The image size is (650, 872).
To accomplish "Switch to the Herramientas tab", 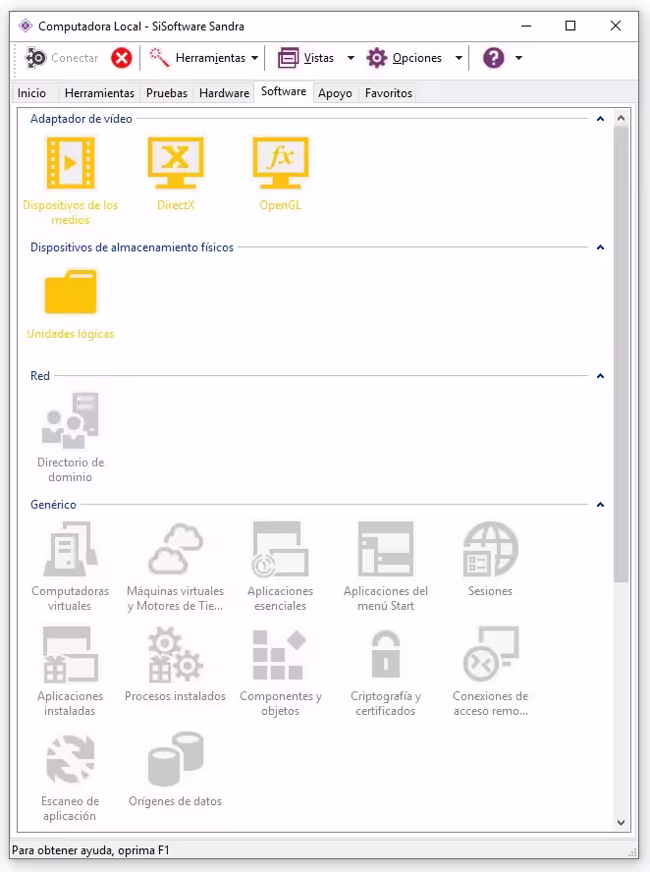I will point(99,93).
